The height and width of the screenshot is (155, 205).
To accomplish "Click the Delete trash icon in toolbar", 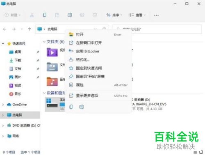I will [95, 15].
